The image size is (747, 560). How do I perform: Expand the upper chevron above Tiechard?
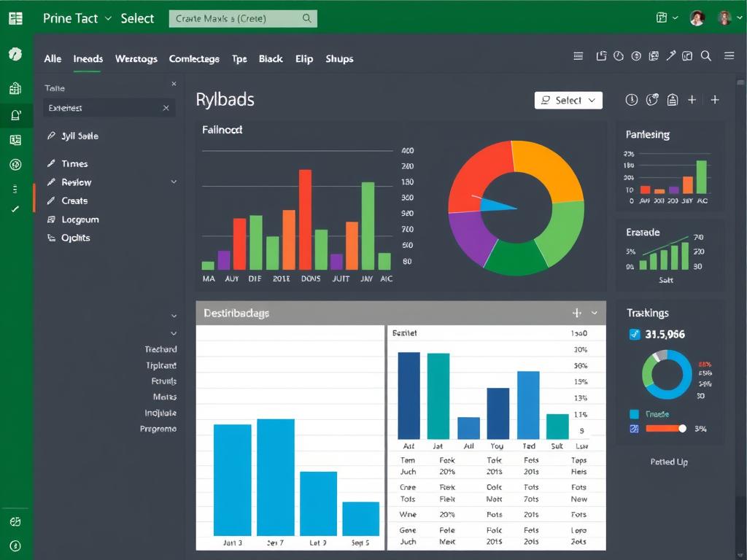pos(174,316)
